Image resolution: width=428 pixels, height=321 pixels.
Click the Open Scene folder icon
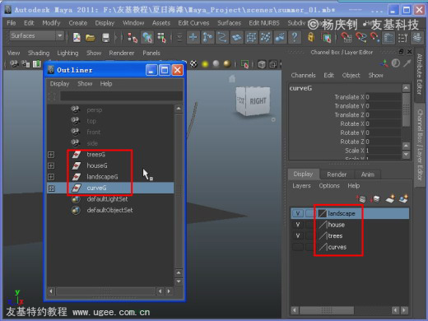point(91,37)
